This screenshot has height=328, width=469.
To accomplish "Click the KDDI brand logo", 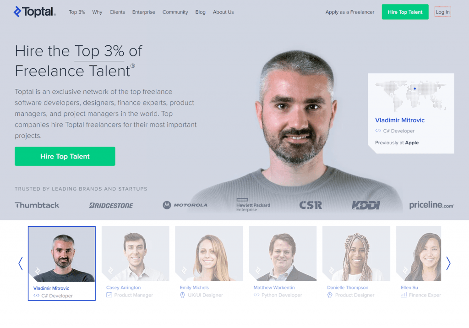I will coord(365,205).
